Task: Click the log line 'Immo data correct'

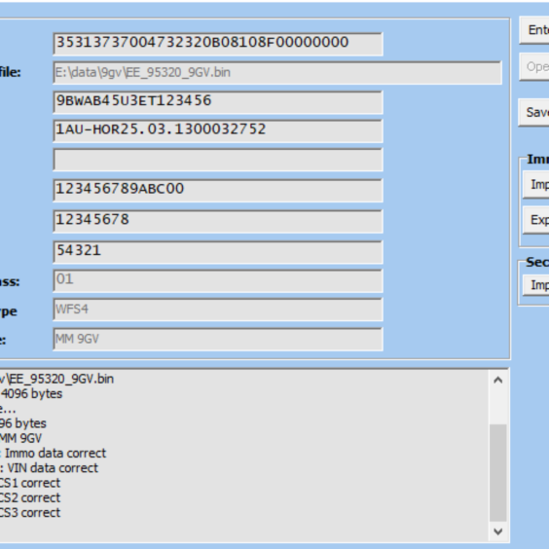Action: coord(55,453)
